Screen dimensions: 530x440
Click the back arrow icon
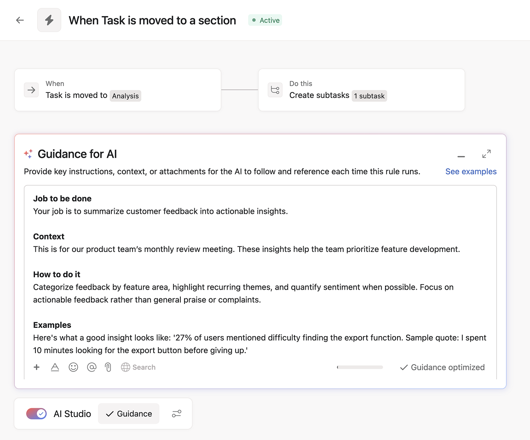20,20
